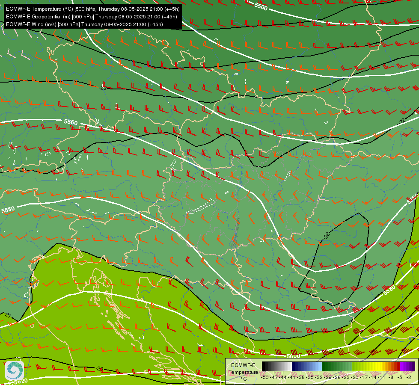This screenshot has height=385, width=419.
Task: Select the ECMWF-E Temperature (°C) header line
Action: (92, 9)
